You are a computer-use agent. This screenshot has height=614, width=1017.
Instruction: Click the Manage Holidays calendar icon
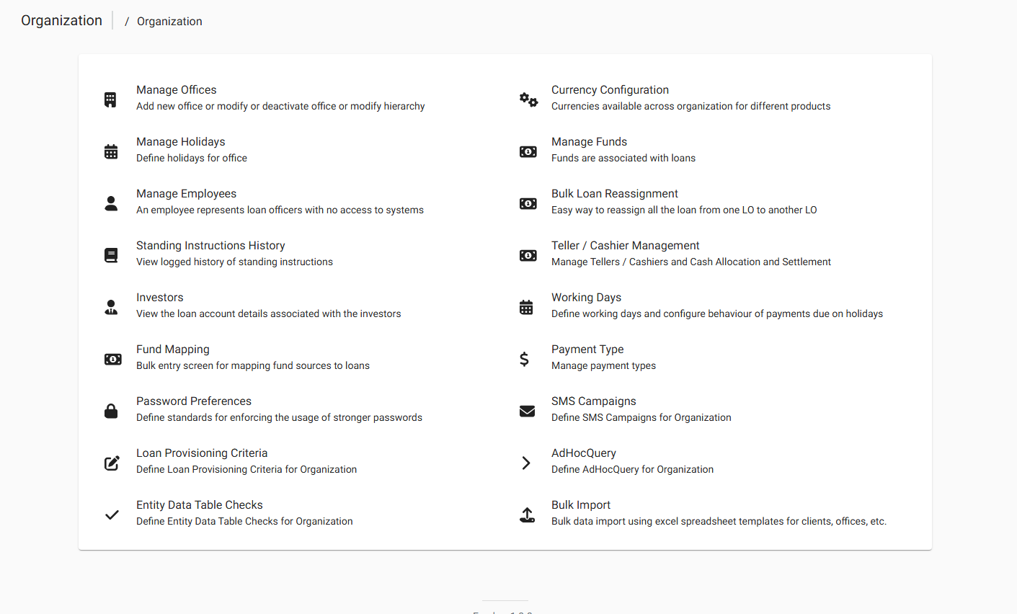(110, 151)
